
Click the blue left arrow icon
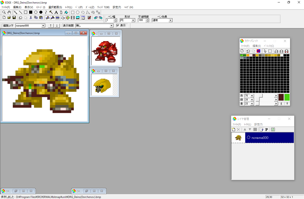96,18
